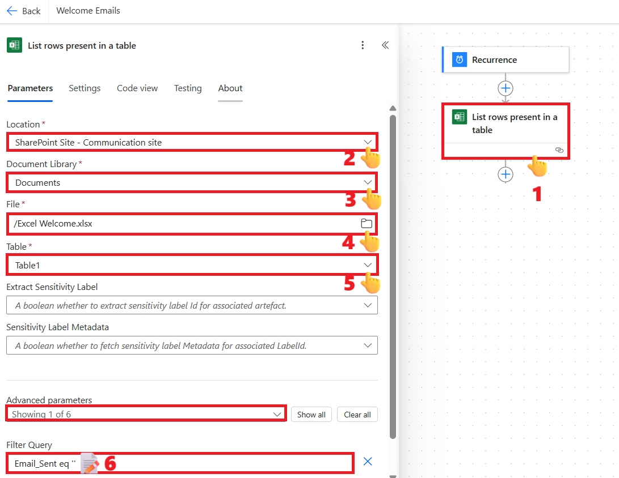The width and height of the screenshot is (619, 478).
Task: Open the three-dot action options menu
Action: [363, 45]
